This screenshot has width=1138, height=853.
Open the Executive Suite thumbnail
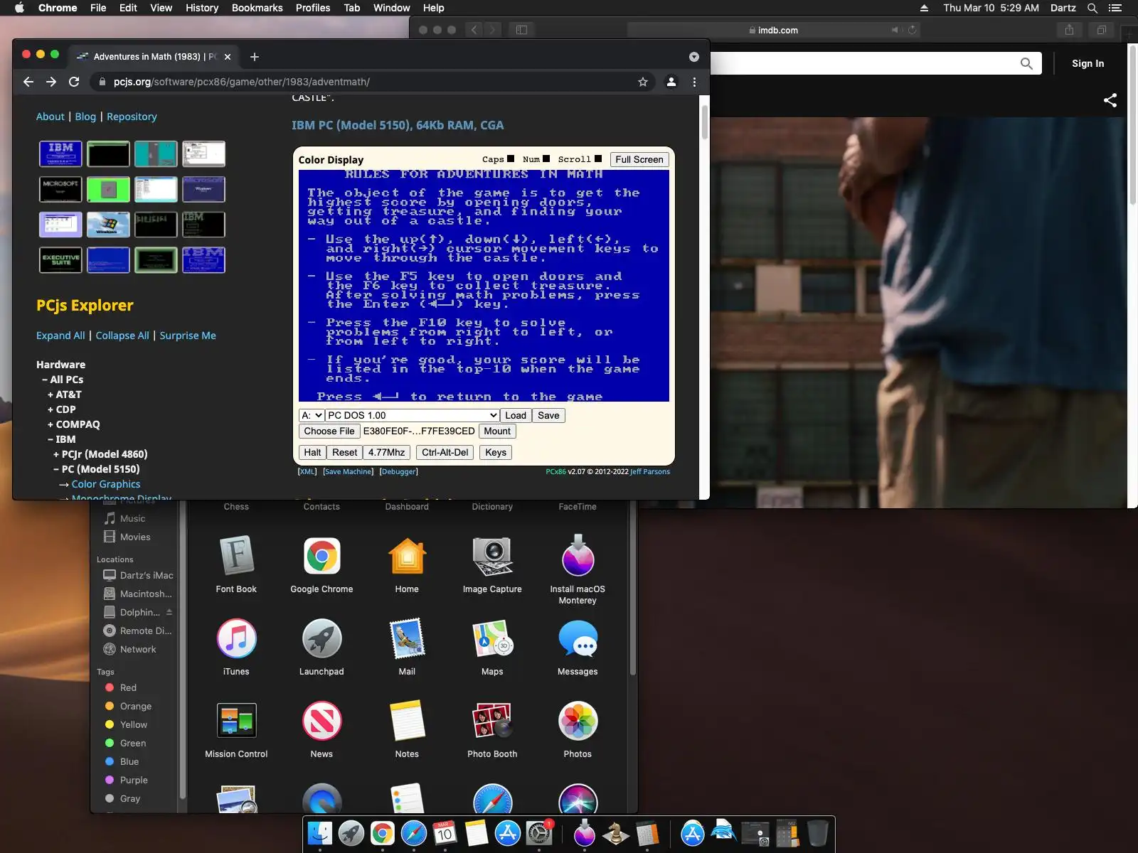[60, 260]
